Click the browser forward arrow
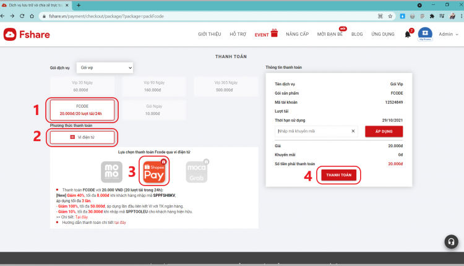This screenshot has width=464, height=266. [12, 16]
